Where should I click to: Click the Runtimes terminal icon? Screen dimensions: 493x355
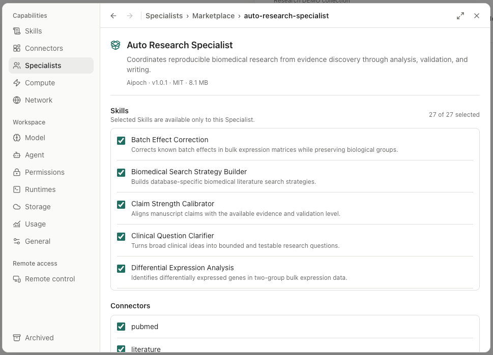[x=17, y=189]
